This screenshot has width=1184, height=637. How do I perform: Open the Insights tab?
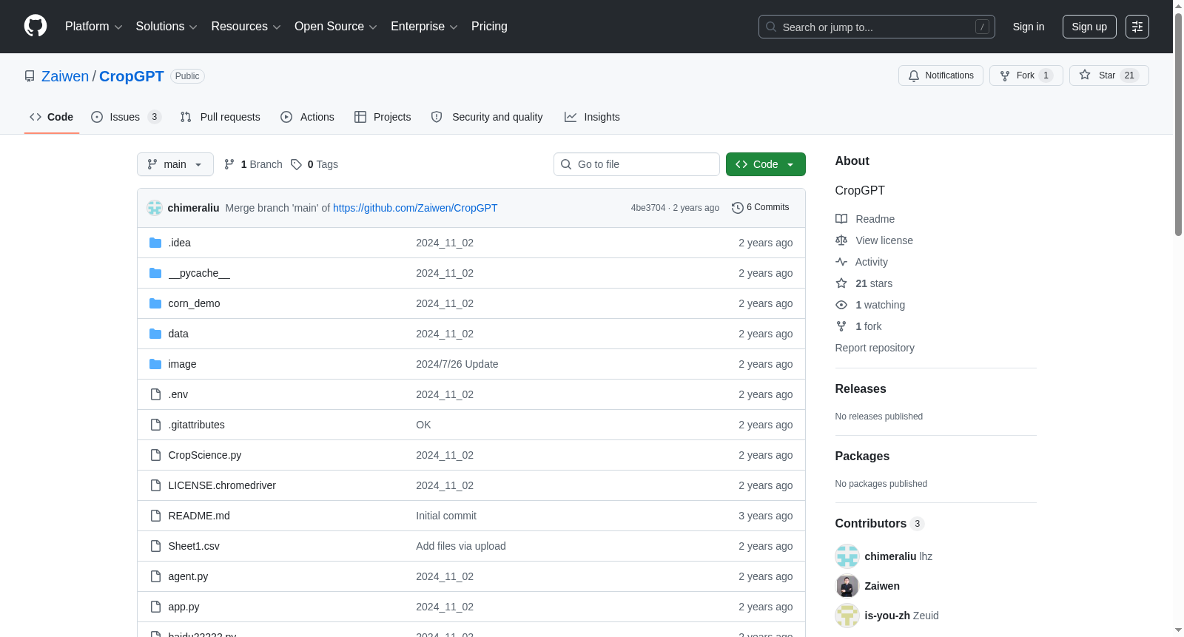click(x=592, y=117)
